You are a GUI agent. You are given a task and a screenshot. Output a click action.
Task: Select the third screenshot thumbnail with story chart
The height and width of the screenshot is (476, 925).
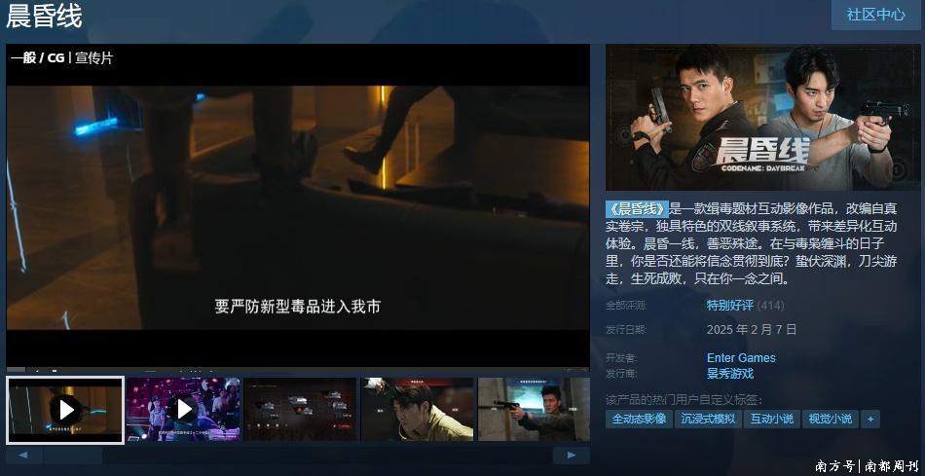click(x=300, y=410)
